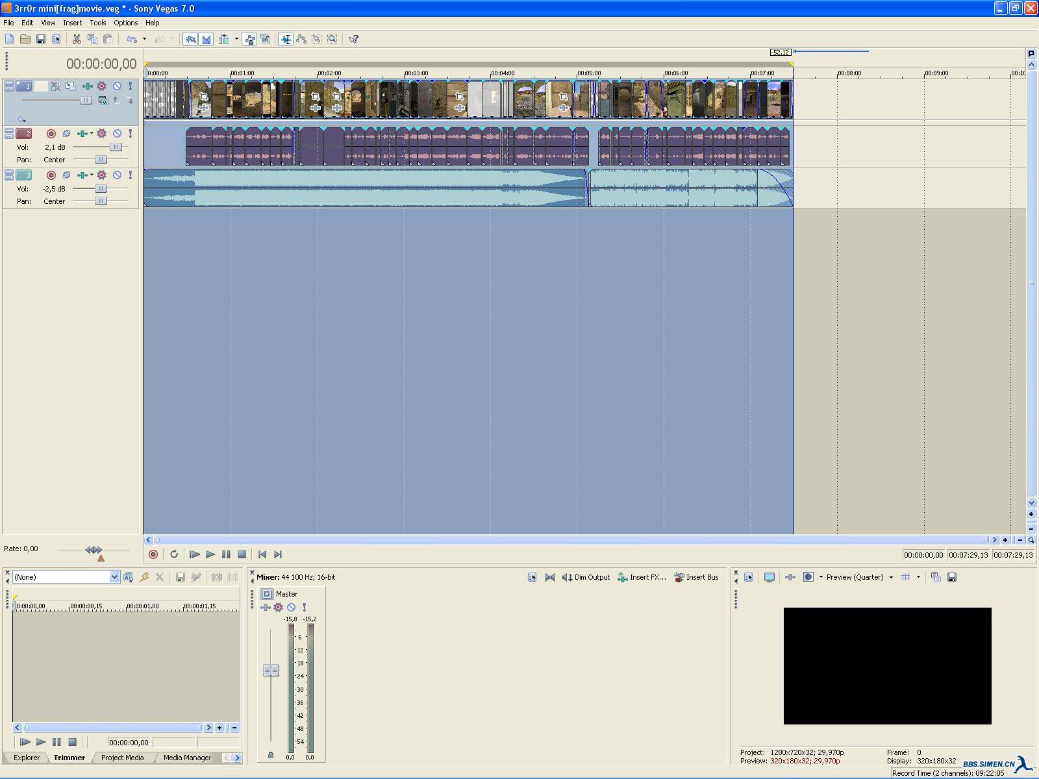
Task: Solo audio track 2
Action: pyautogui.click(x=130, y=133)
